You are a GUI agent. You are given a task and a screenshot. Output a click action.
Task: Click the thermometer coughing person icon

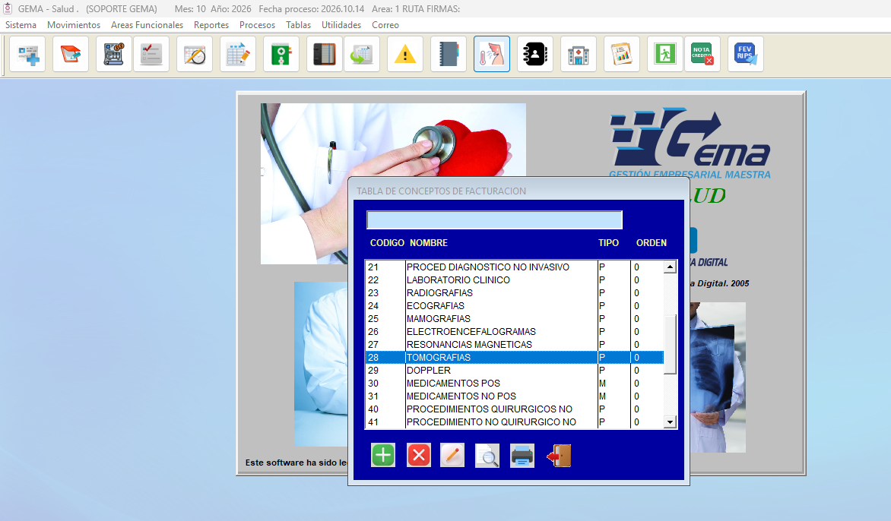pyautogui.click(x=492, y=54)
